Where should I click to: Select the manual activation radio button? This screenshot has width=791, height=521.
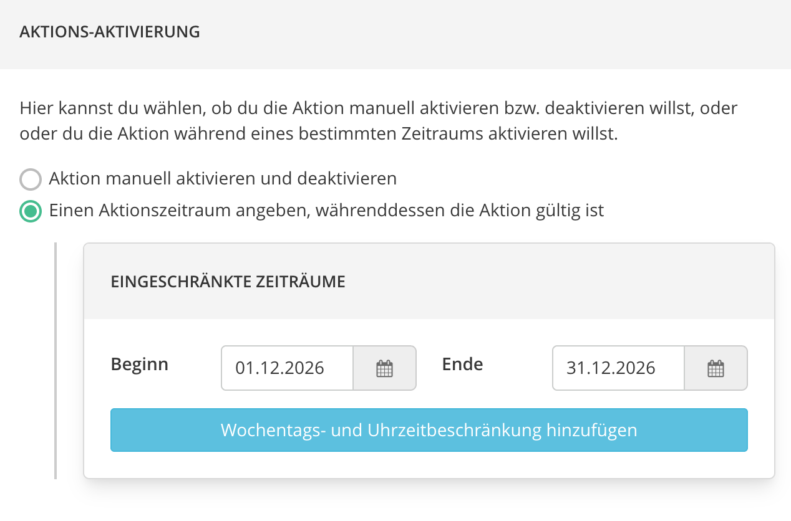tap(30, 179)
